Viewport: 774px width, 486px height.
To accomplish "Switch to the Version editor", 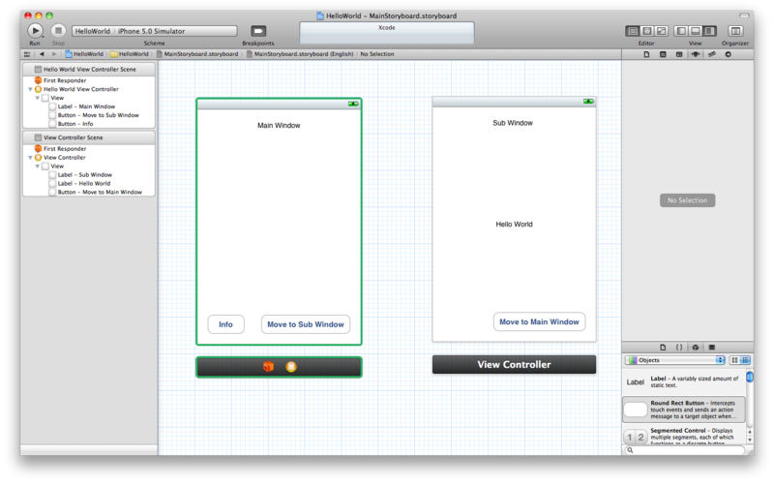I will [662, 31].
